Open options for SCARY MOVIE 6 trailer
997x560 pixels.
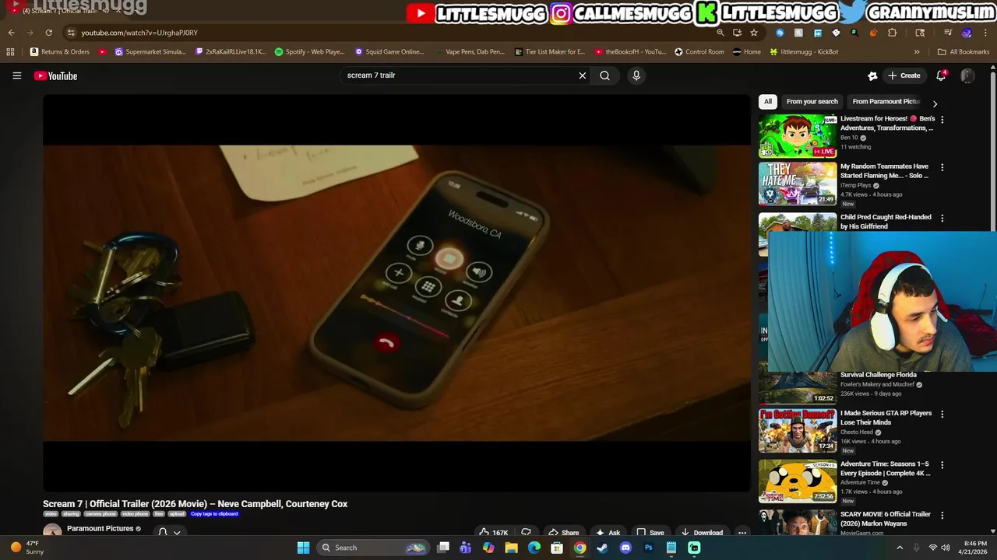[942, 516]
